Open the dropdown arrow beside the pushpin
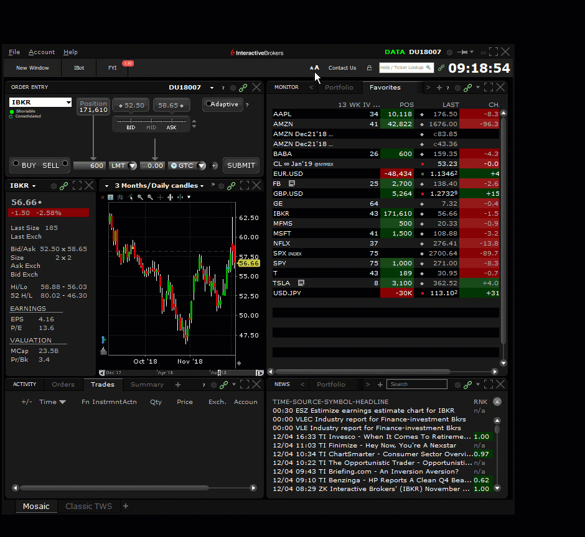The height and width of the screenshot is (537, 585). [x=472, y=52]
